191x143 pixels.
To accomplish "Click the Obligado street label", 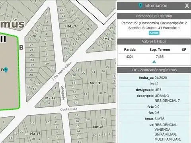I will (x=63, y=93).
